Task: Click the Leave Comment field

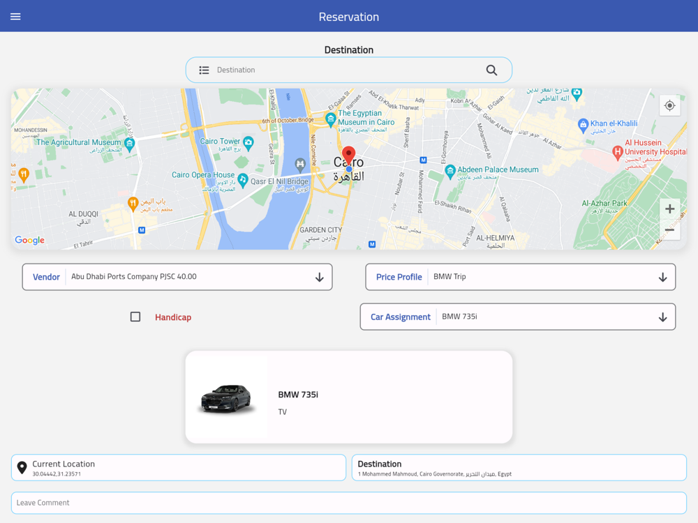Action: [x=348, y=503]
